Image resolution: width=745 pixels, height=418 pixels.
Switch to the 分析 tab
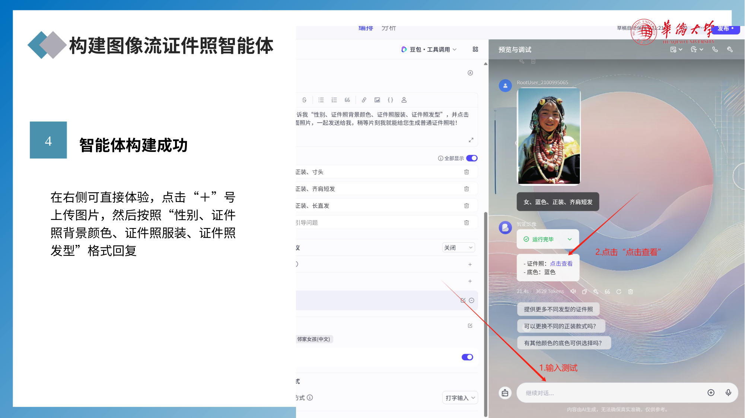(x=389, y=28)
